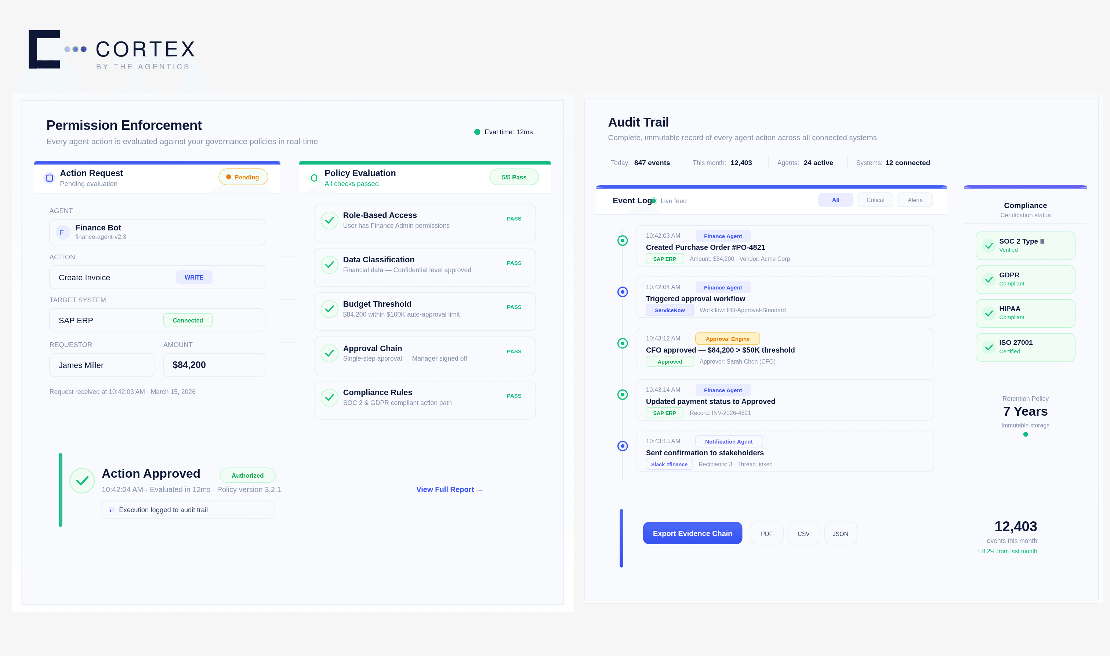The height and width of the screenshot is (656, 1110).
Task: Click the James Miller requestor field
Action: 102,365
